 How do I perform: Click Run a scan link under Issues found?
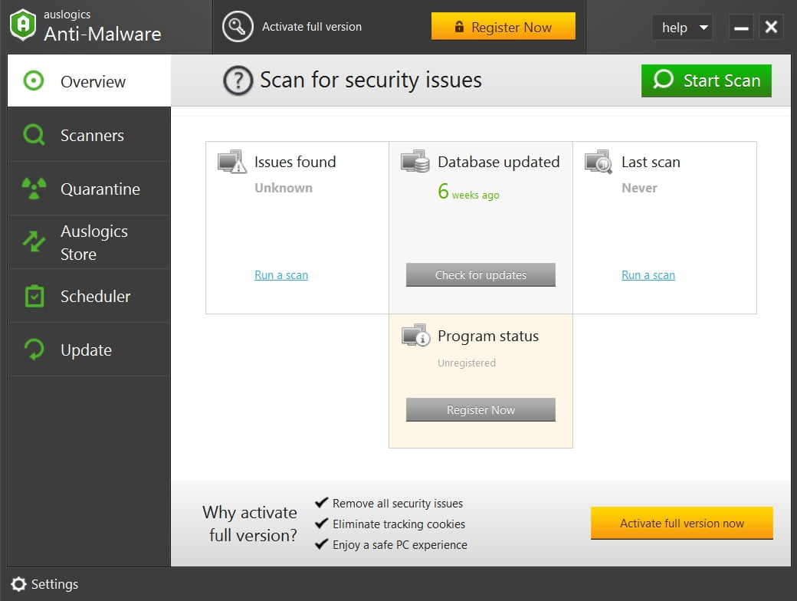click(x=281, y=275)
